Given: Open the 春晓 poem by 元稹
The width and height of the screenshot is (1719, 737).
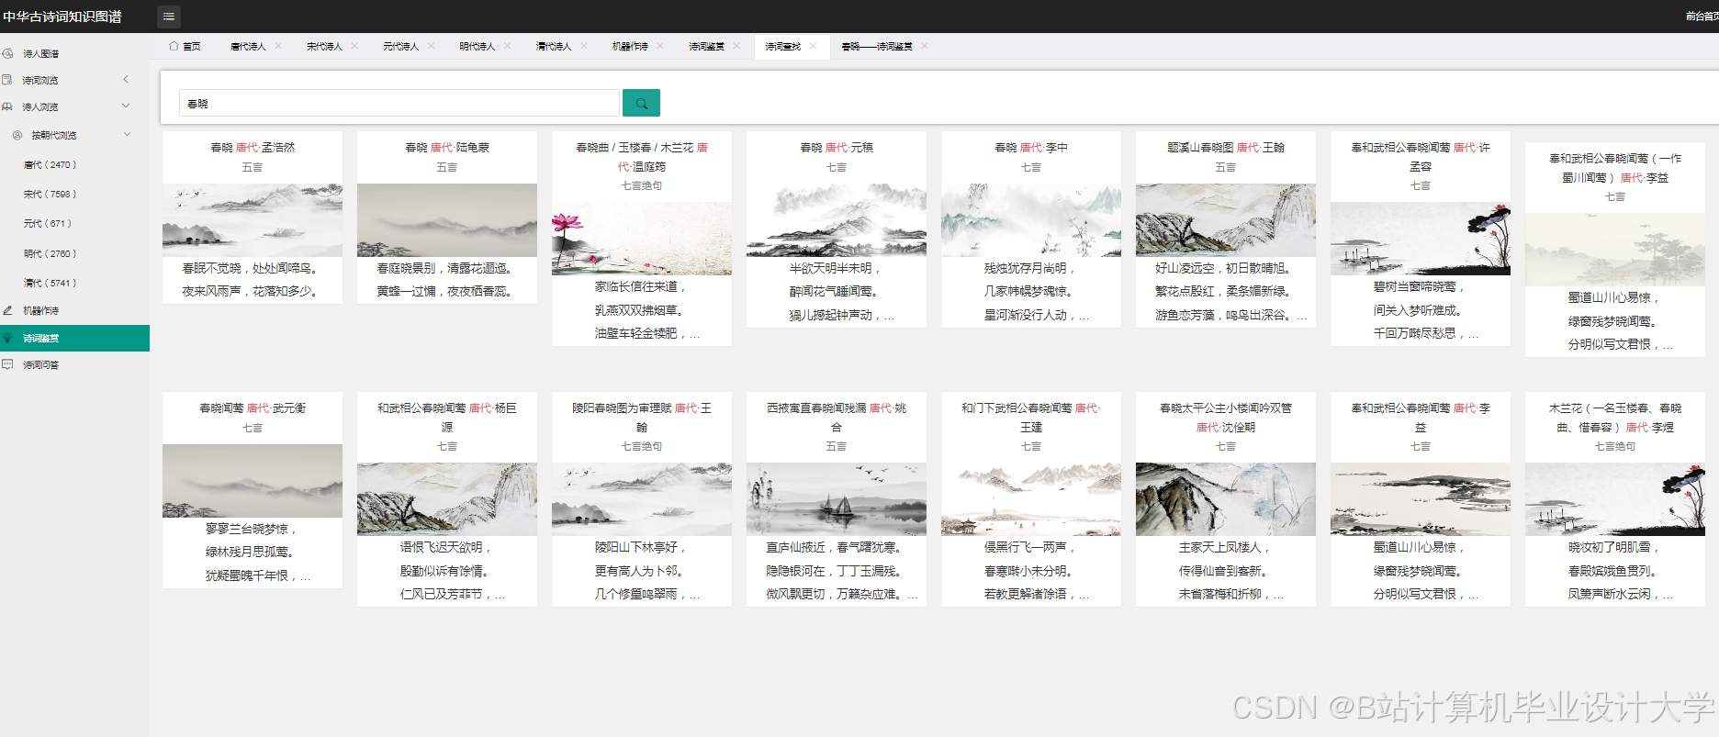Looking at the screenshot, I should (837, 147).
